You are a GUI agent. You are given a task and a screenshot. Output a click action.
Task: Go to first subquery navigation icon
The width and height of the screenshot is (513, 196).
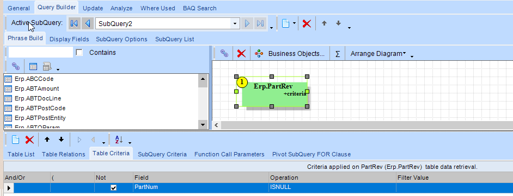tap(74, 23)
